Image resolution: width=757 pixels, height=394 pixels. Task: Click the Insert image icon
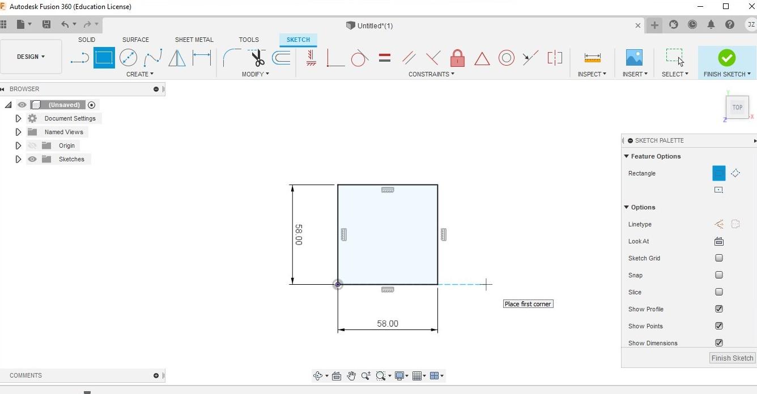coord(634,58)
